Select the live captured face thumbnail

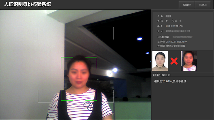click(189, 61)
